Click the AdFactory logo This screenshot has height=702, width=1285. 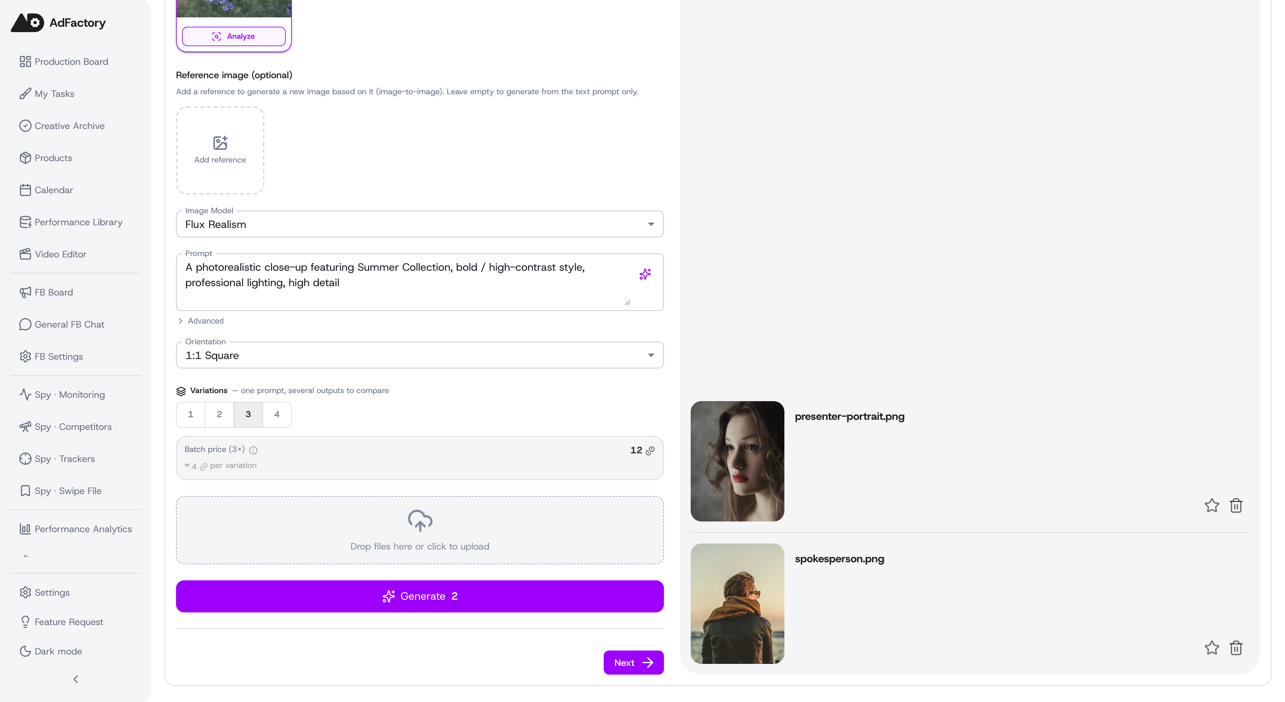pyautogui.click(x=58, y=22)
